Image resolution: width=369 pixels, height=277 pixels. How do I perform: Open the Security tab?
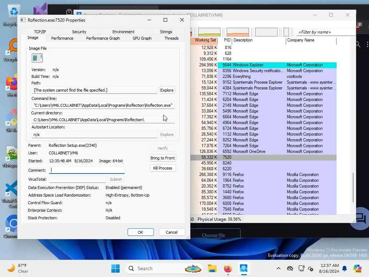79,32
